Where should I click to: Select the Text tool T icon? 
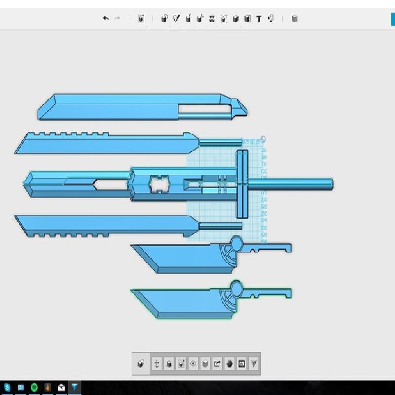[259, 19]
